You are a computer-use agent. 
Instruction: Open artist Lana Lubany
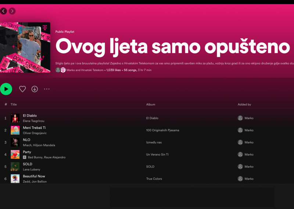click(x=32, y=169)
